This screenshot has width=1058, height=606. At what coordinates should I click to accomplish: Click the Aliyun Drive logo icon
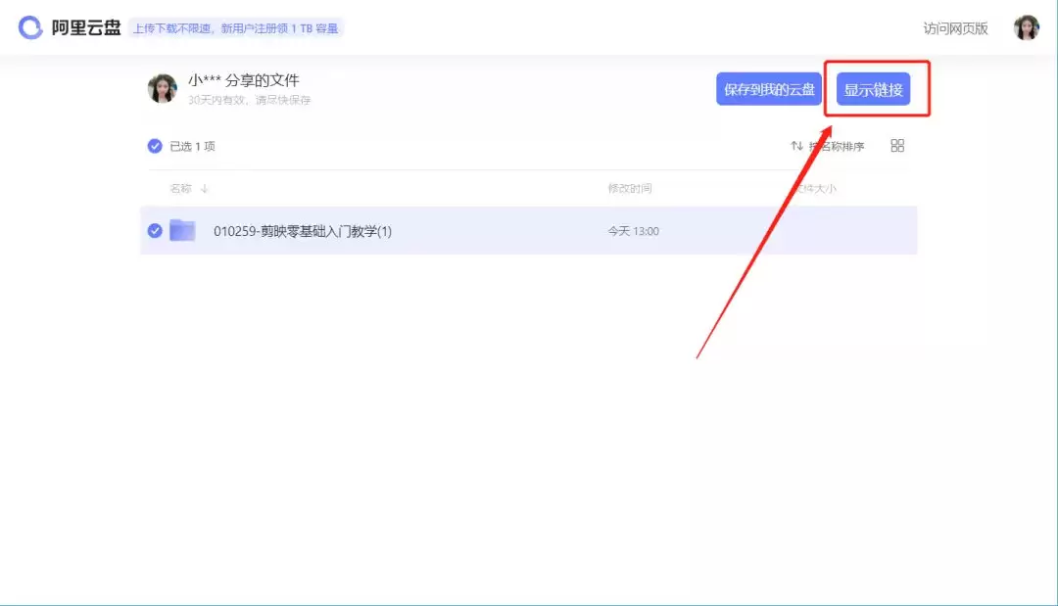click(x=29, y=27)
